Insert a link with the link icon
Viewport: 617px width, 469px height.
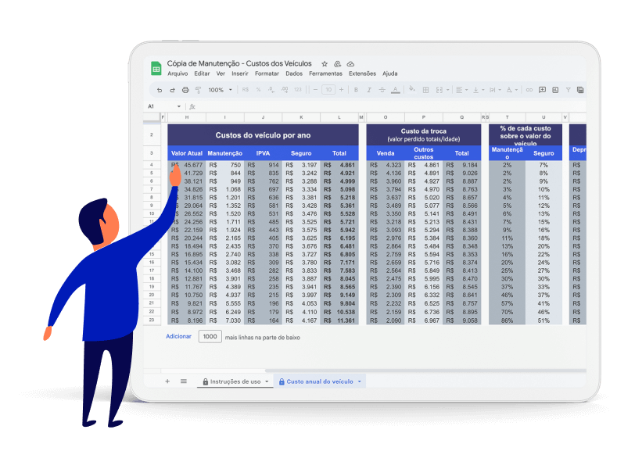529,90
